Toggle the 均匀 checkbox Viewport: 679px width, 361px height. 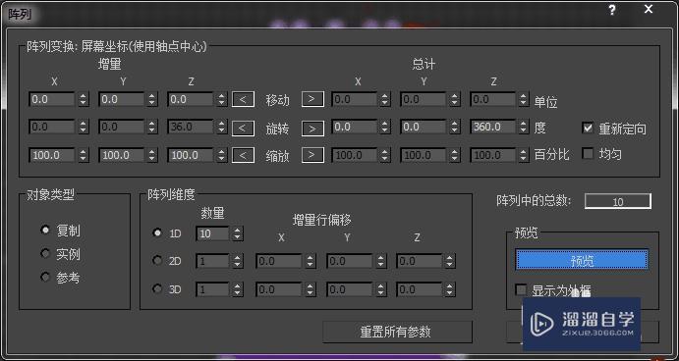(588, 153)
